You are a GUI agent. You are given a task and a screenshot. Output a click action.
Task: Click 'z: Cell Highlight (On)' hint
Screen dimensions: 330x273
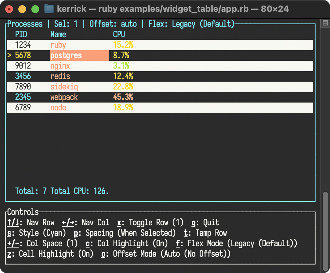50,254
